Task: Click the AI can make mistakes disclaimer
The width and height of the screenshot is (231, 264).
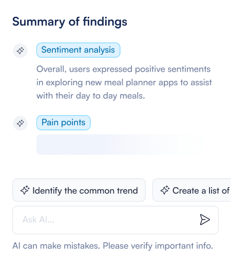Action: pyautogui.click(x=113, y=246)
